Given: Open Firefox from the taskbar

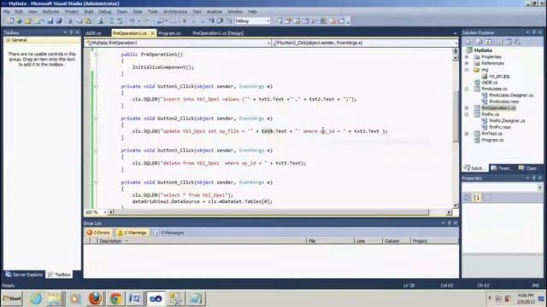Looking at the screenshot, I should pyautogui.click(x=95, y=298).
